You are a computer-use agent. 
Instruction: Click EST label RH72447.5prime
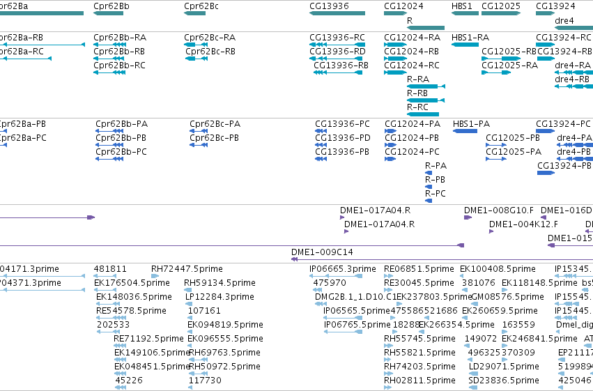[x=187, y=269]
